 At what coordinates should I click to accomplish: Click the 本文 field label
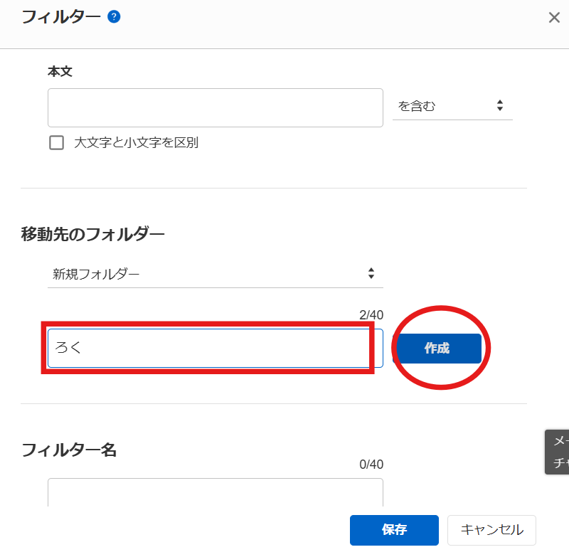60,72
